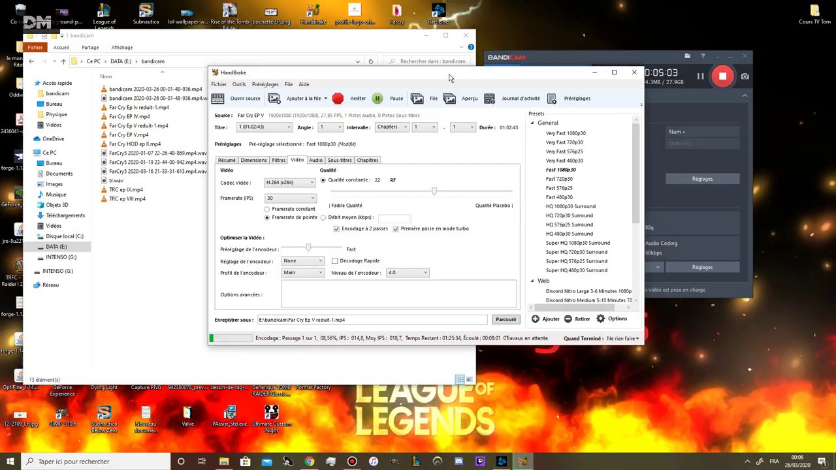Enable Décodage Rapide checkbox

click(335, 261)
